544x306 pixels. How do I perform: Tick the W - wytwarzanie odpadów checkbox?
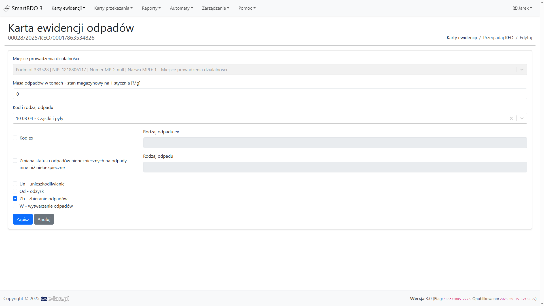(15, 206)
